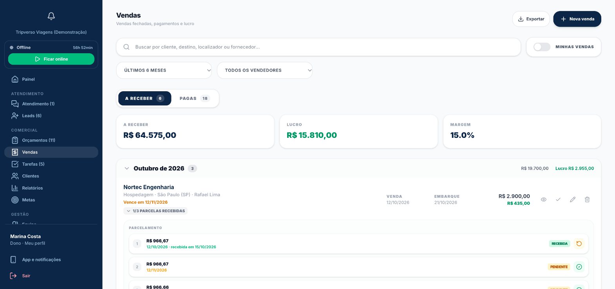Collapse the Outubro de 2026 group
The height and width of the screenshot is (289, 615).
[x=127, y=168]
